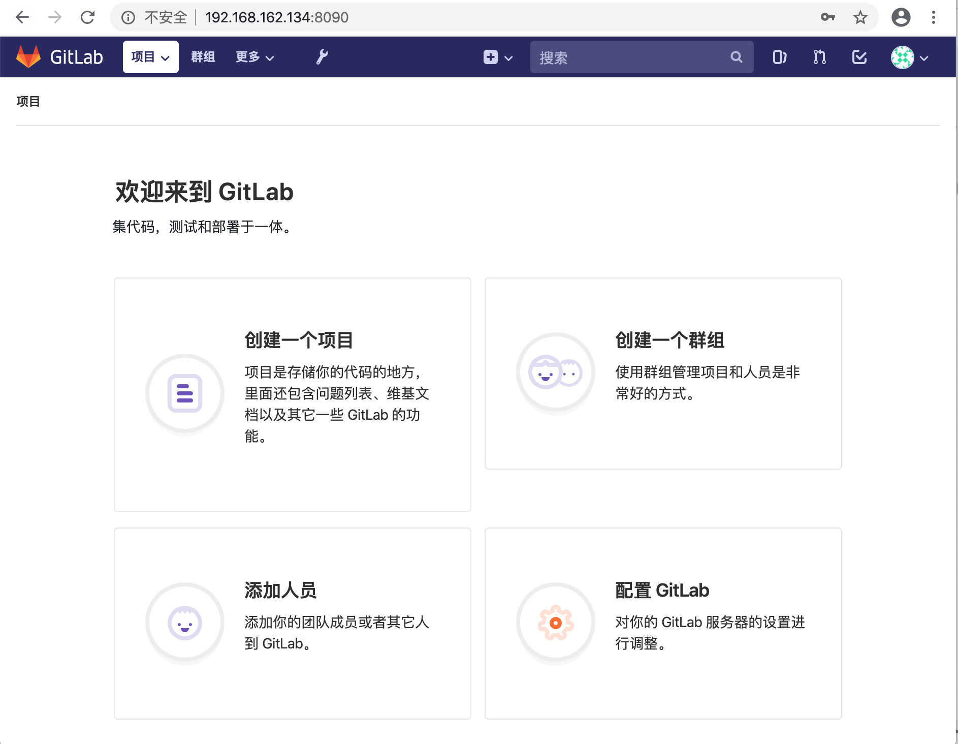
Task: Click the user avatar icon
Action: coord(903,57)
